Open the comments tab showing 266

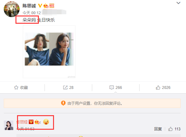point(116,88)
